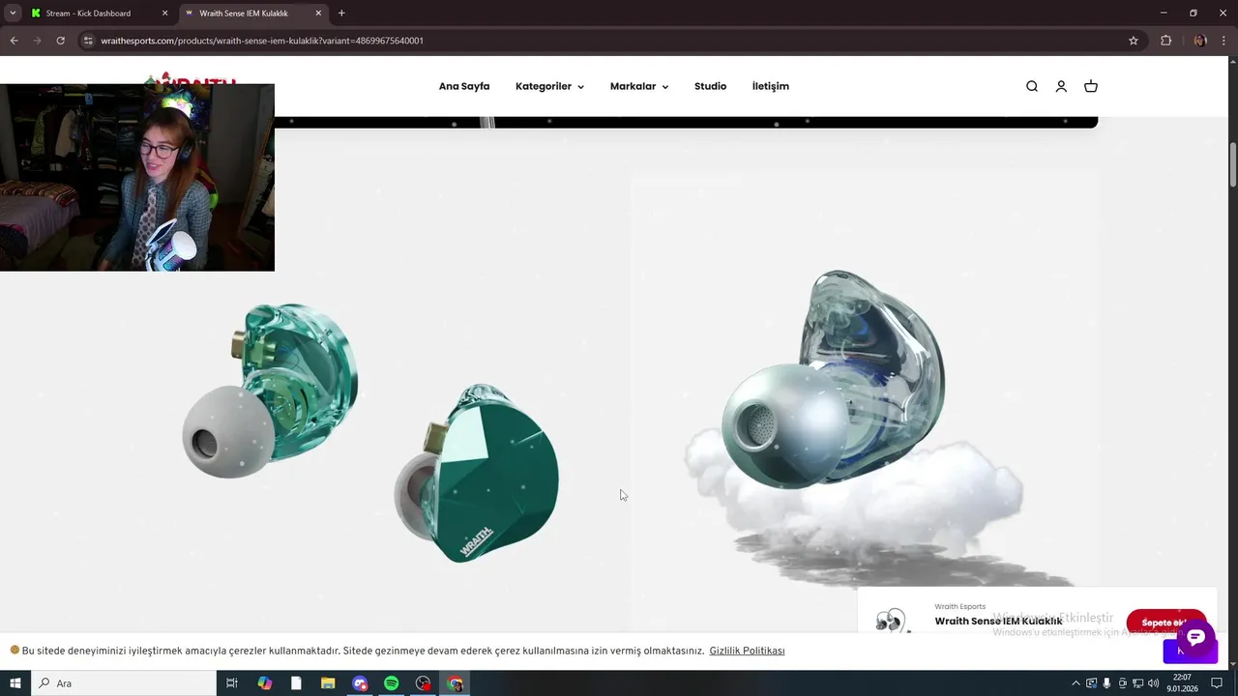Viewport: 1238px width, 696px height.
Task: Go to Ana Sayfa
Action: click(x=464, y=86)
